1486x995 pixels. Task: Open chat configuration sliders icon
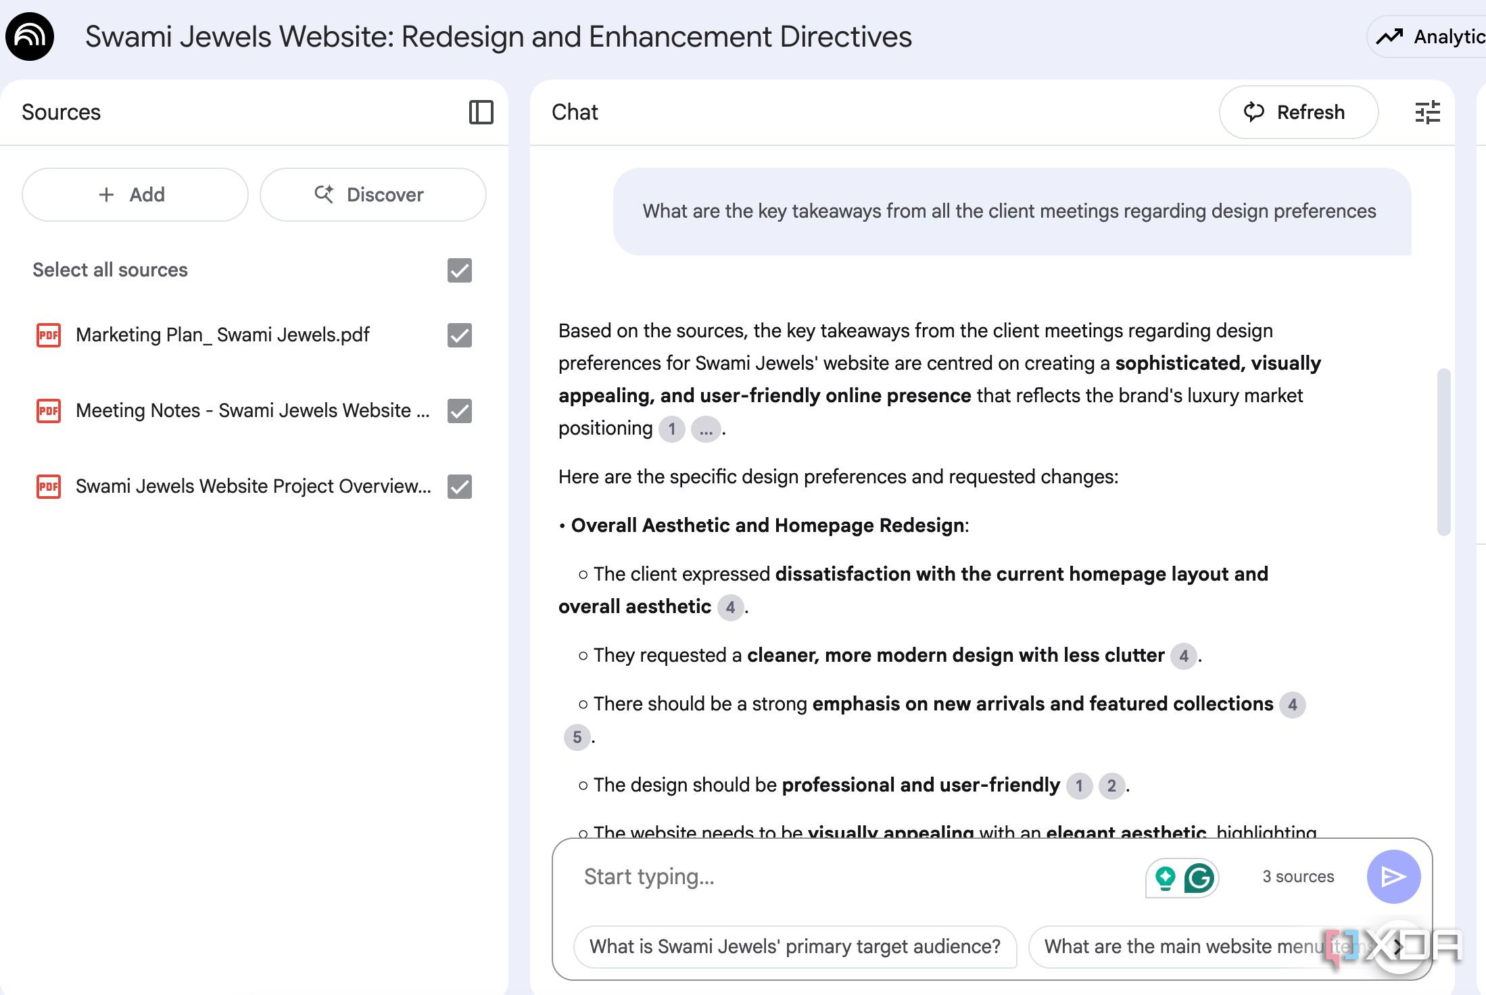click(1427, 112)
